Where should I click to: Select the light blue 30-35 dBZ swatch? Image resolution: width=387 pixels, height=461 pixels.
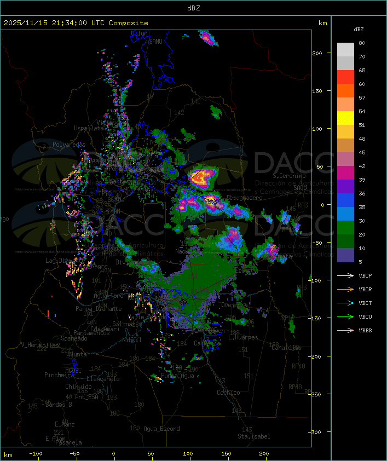[345, 214]
